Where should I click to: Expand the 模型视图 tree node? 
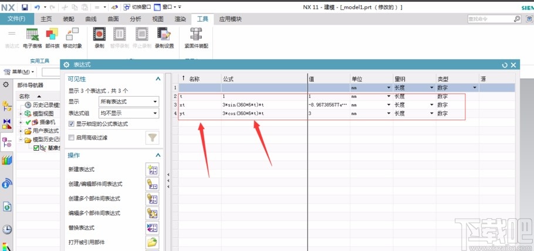(x=21, y=114)
